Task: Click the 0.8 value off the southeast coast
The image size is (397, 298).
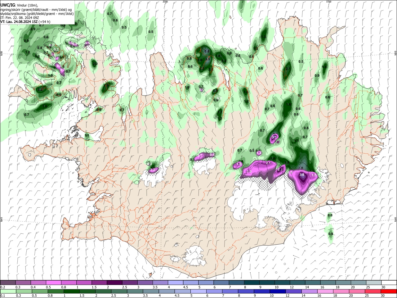Action: (x=330, y=215)
